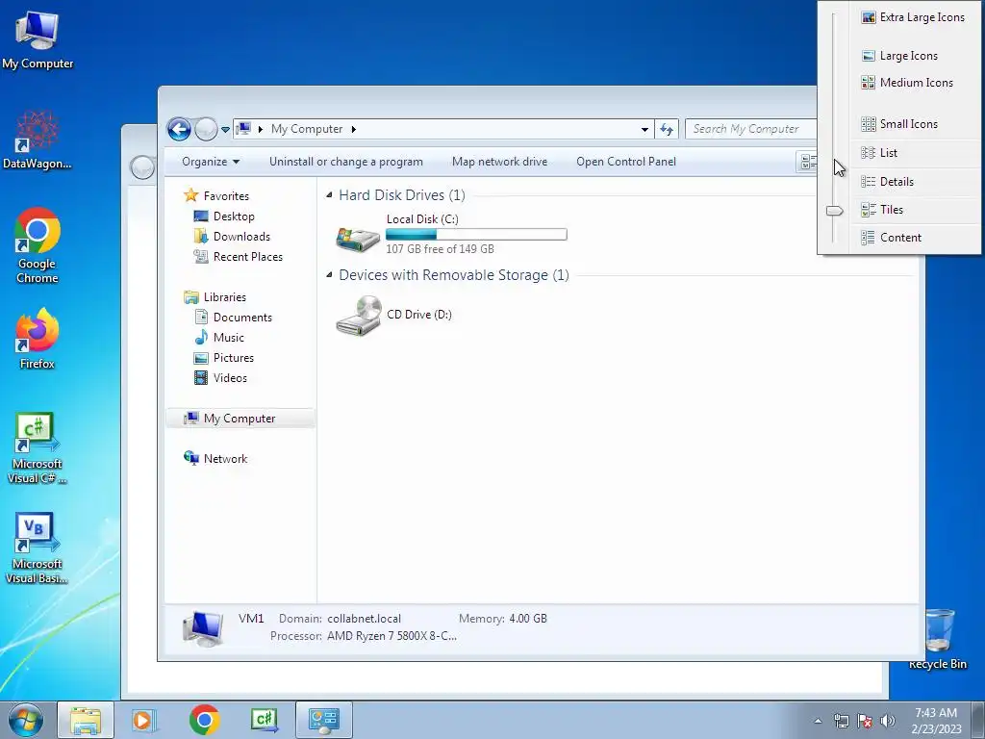Open the Windows Start menu

pyautogui.click(x=26, y=720)
